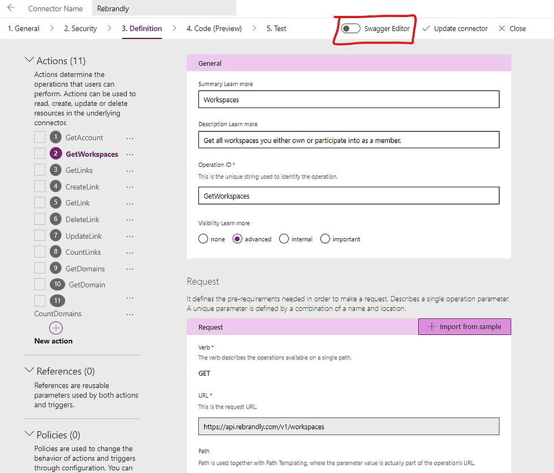Select the 'internal' visibility radio button
554x473 pixels.
point(284,239)
